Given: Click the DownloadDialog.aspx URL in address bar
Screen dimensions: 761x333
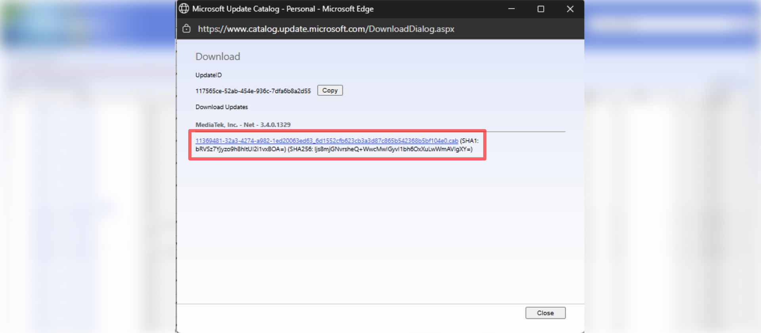Looking at the screenshot, I should pyautogui.click(x=326, y=29).
